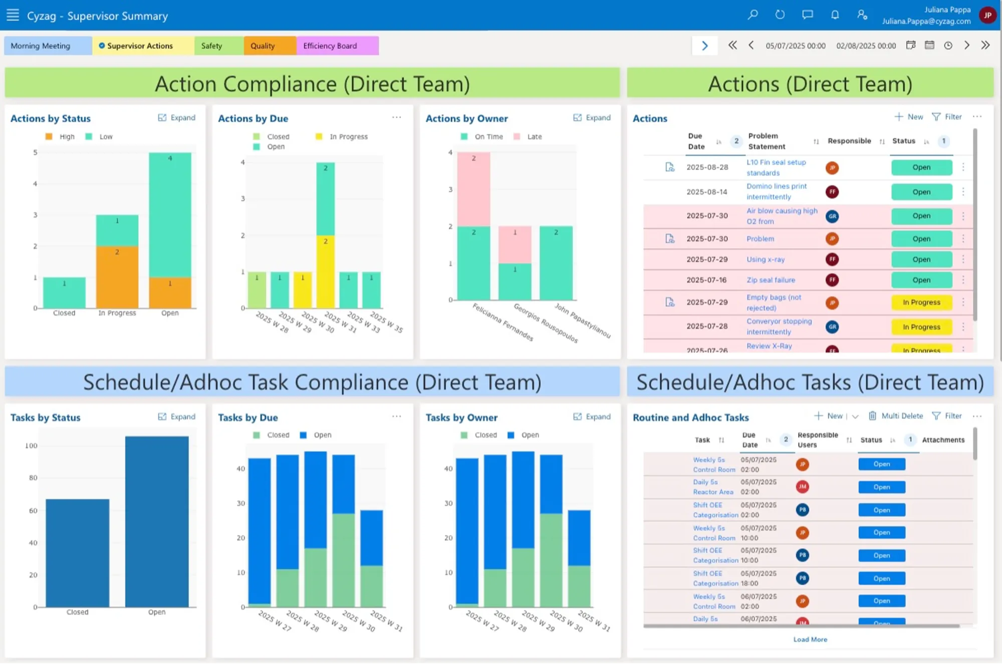Click the search magnifier icon in header
Screen dimensions: 1002x665
tap(753, 15)
